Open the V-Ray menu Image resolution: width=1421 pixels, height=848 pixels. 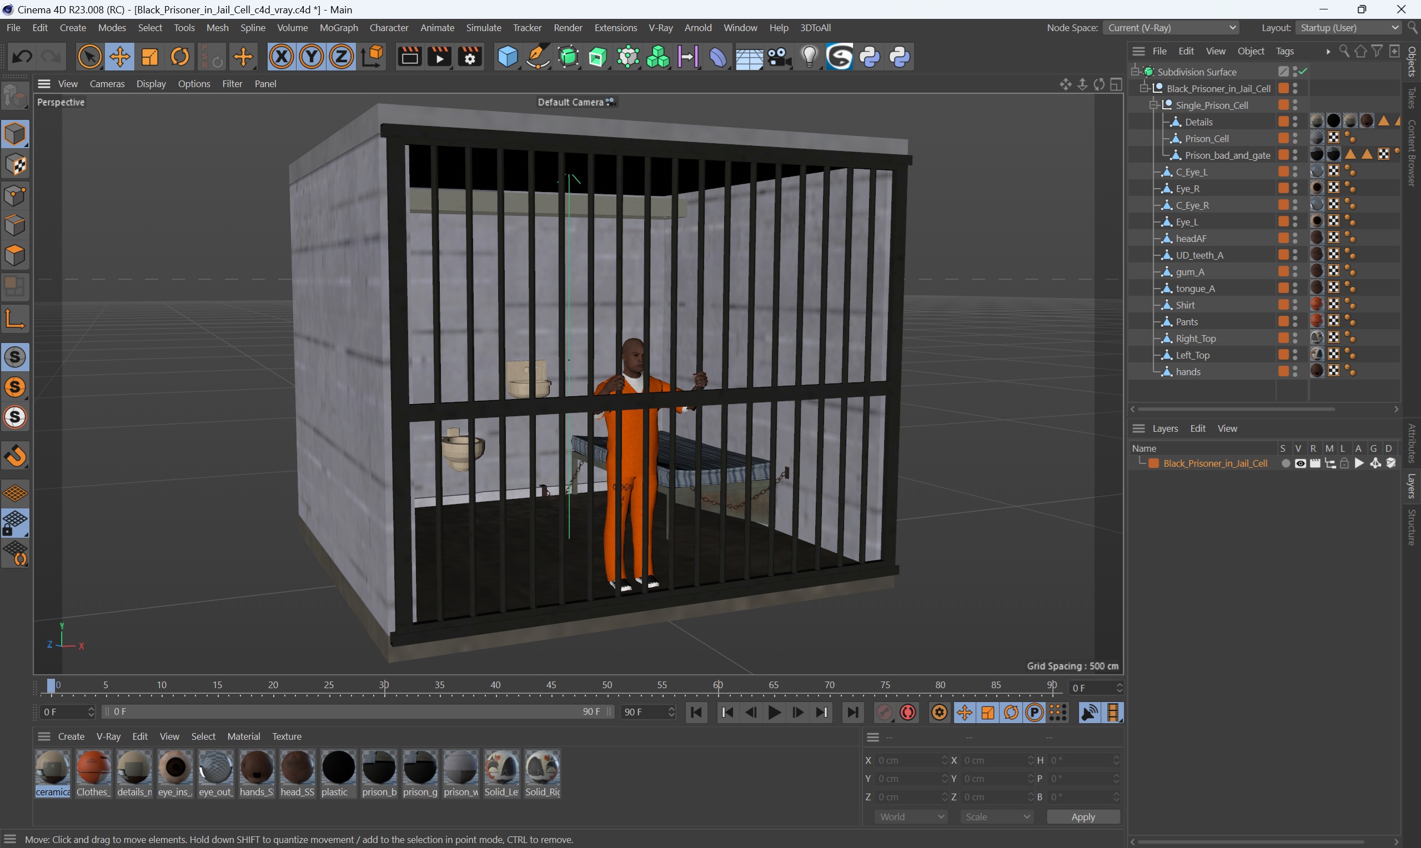pyautogui.click(x=660, y=27)
